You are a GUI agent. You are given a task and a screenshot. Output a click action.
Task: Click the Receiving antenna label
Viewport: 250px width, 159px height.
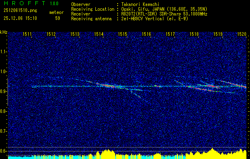[x=91, y=19]
